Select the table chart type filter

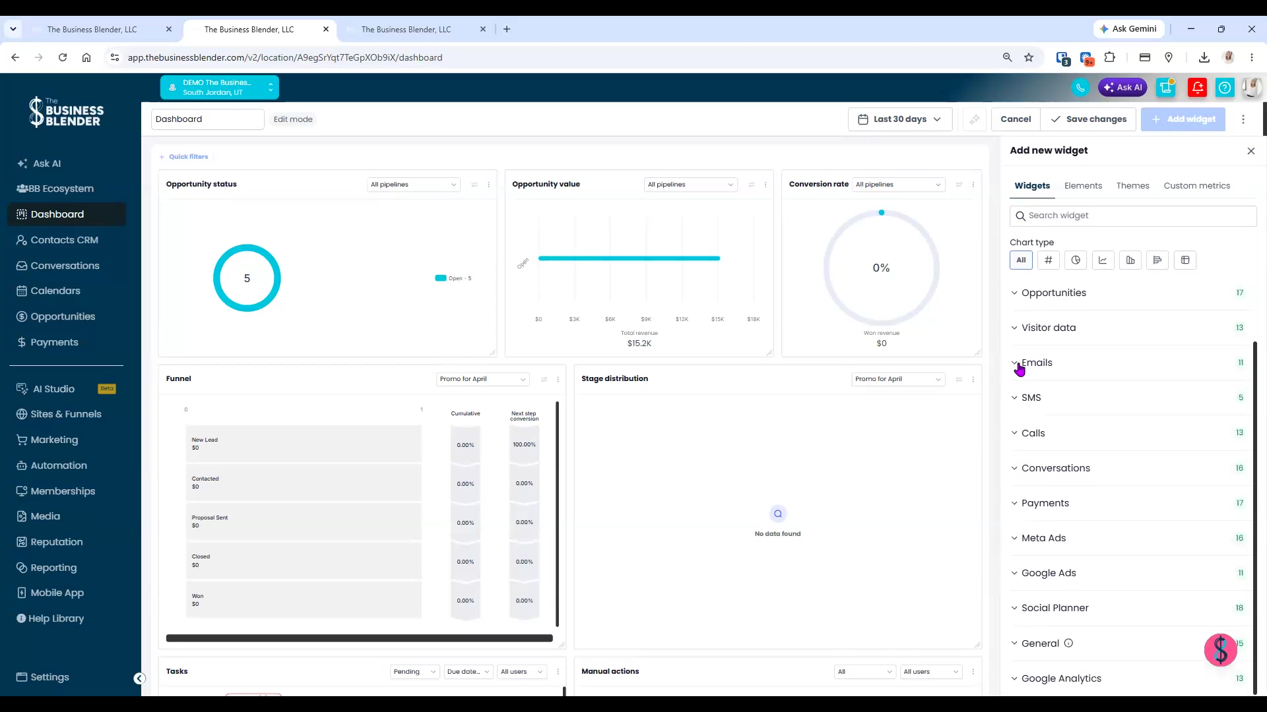tap(1185, 260)
